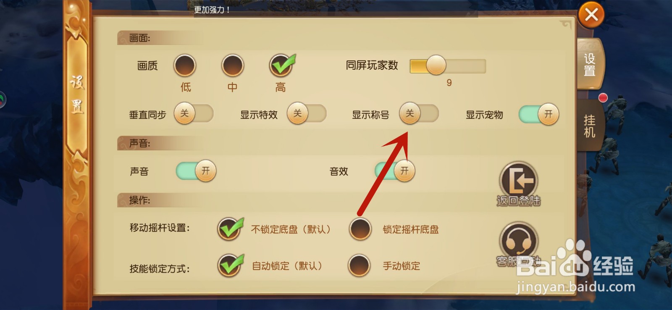Screen dimensions: 672x310
Task: Adjust the 同屏玩家数 slider
Action: pyautogui.click(x=448, y=66)
